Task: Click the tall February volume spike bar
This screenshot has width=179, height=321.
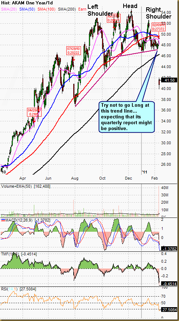Action: [x=159, y=201]
